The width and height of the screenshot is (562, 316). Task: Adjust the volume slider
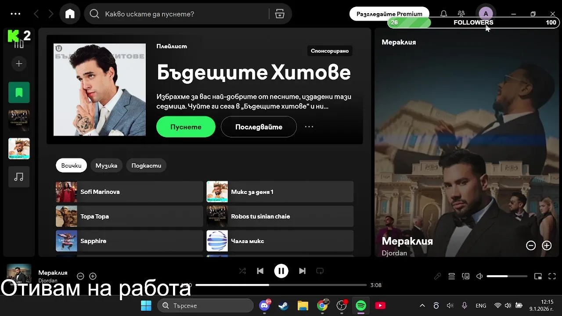tap(507, 276)
